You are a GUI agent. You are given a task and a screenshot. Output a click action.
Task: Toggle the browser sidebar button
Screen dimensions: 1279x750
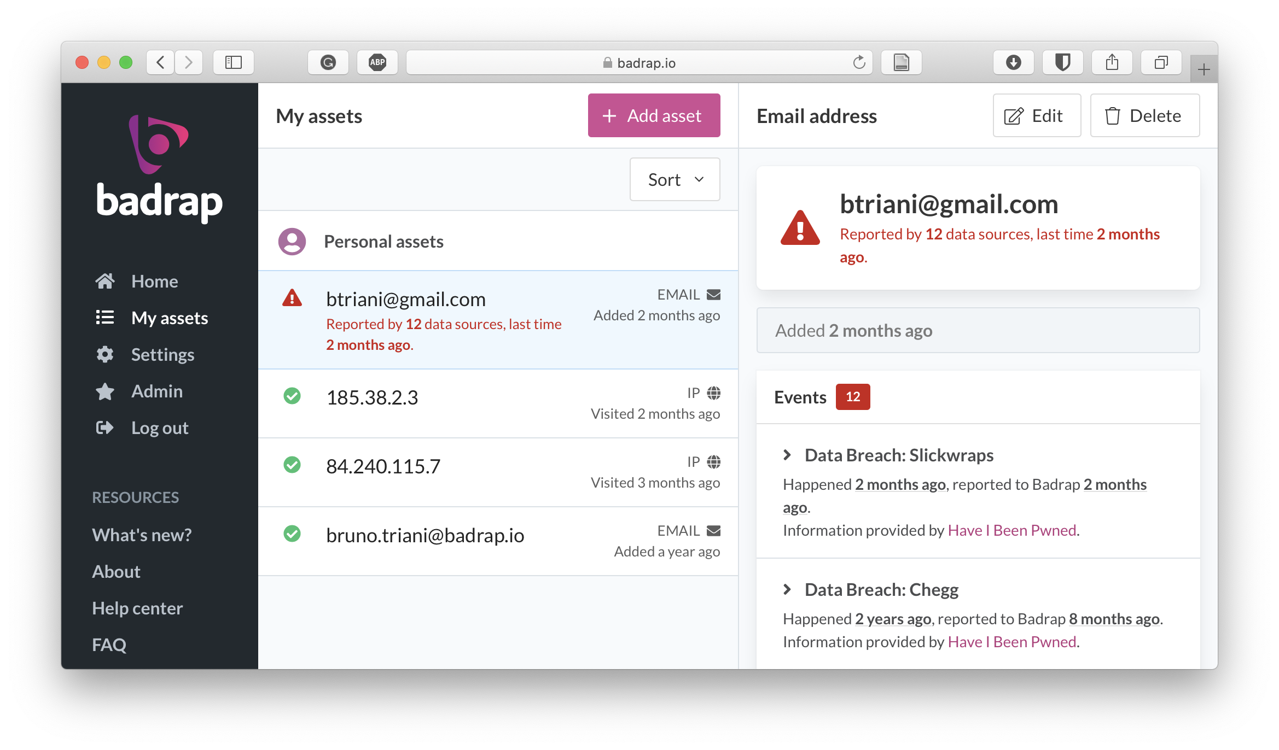234,62
